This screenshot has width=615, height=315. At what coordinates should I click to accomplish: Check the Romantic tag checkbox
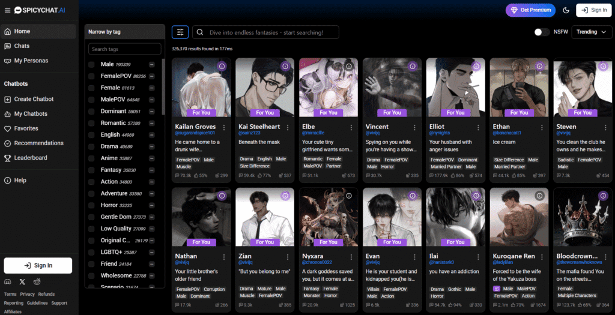[92, 123]
